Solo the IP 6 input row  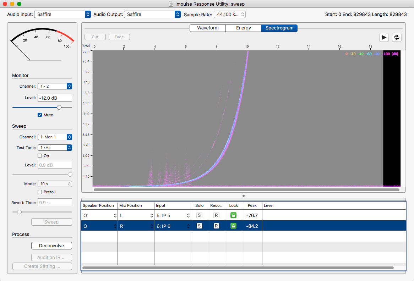199,225
